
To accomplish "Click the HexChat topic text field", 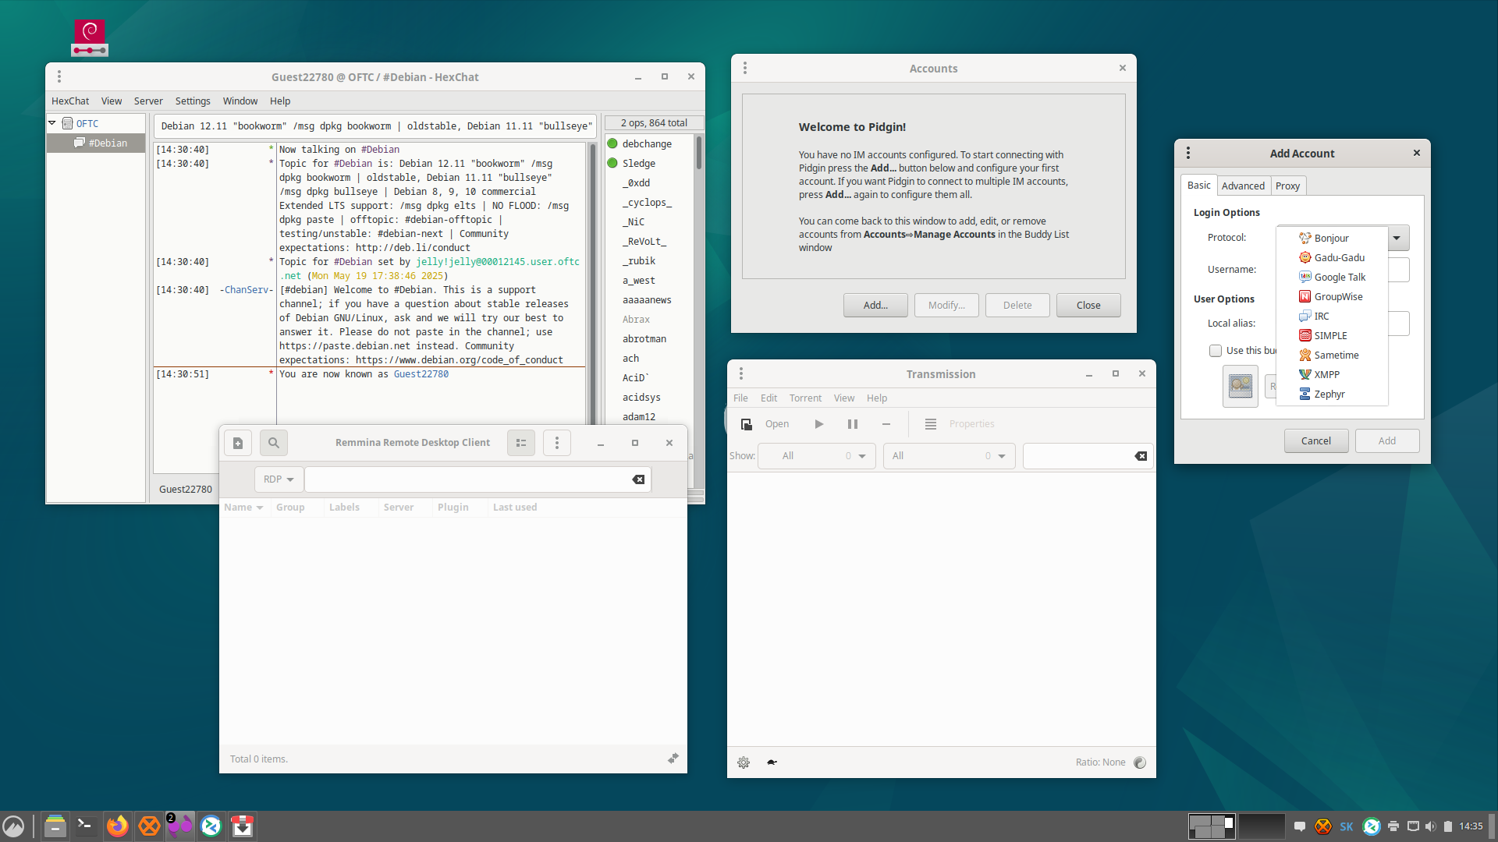I will pos(377,126).
